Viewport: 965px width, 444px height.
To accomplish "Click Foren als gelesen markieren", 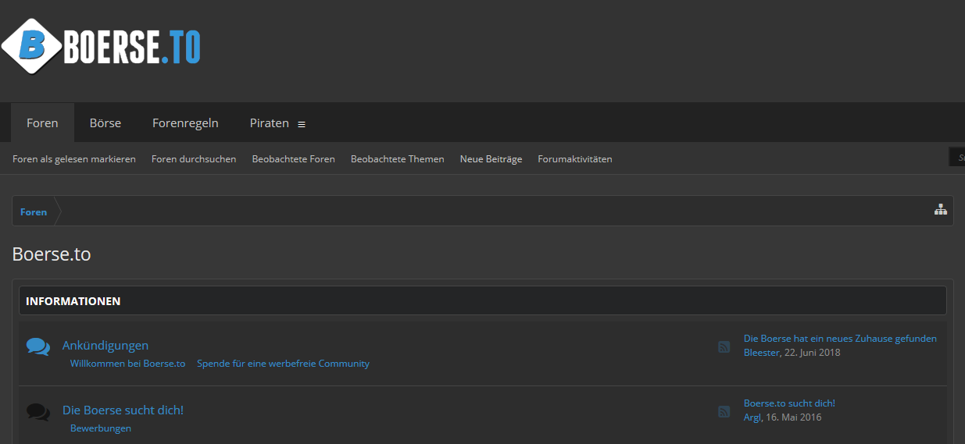I will coord(74,158).
